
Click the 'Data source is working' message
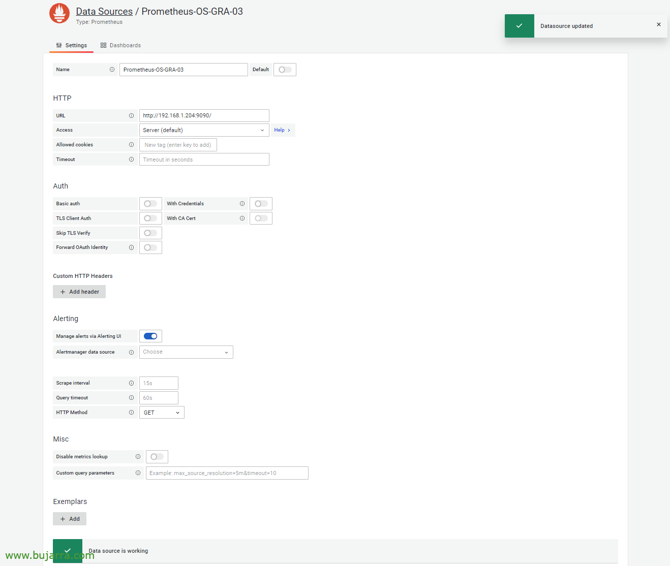[x=118, y=551]
